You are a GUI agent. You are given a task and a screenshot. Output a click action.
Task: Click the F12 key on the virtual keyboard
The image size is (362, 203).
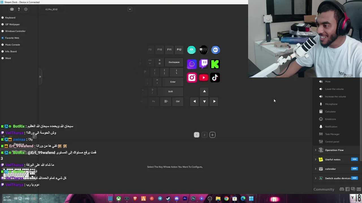pyautogui.click(x=179, y=50)
